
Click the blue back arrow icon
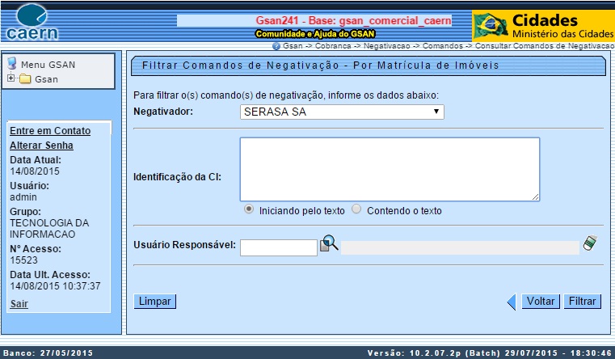tap(511, 302)
